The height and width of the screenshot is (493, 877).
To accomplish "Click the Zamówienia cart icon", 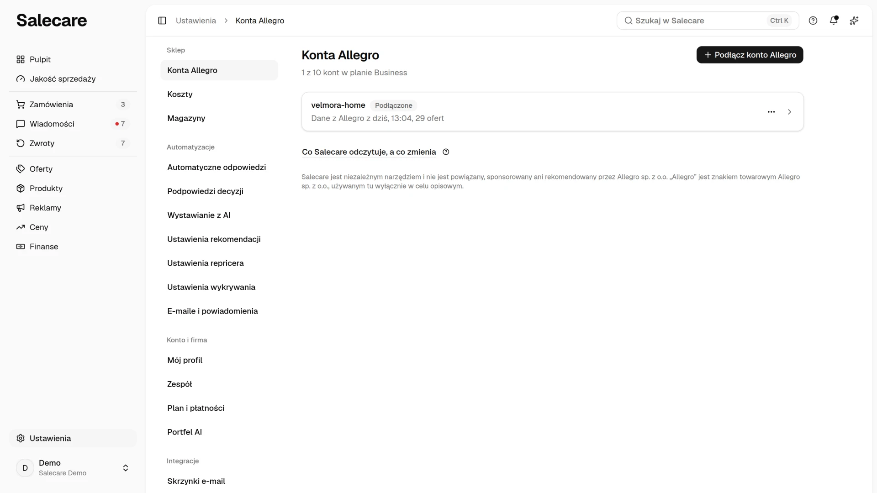I will pyautogui.click(x=21, y=105).
